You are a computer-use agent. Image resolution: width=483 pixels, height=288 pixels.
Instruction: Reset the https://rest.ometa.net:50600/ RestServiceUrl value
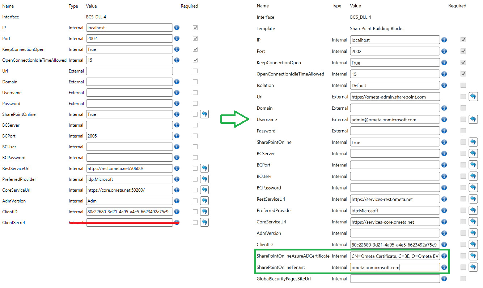pos(204,168)
